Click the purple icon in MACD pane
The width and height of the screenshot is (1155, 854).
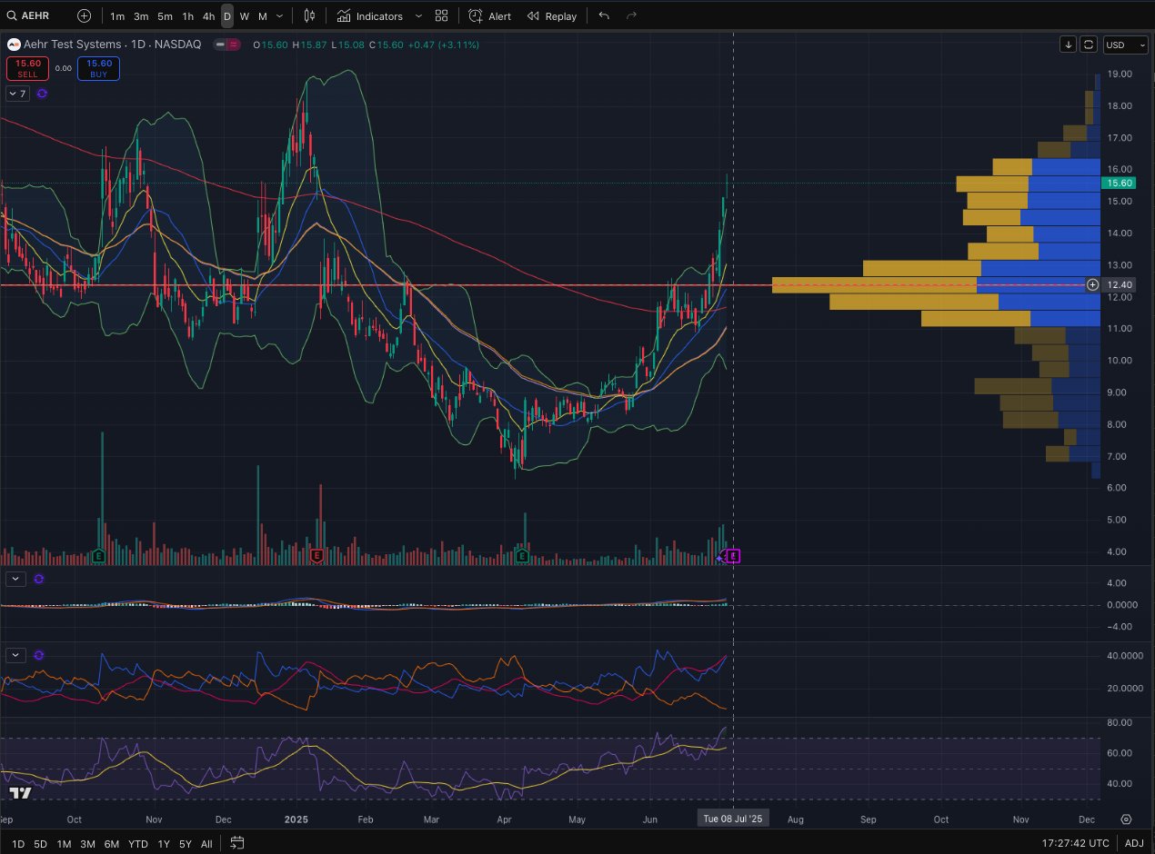(39, 578)
